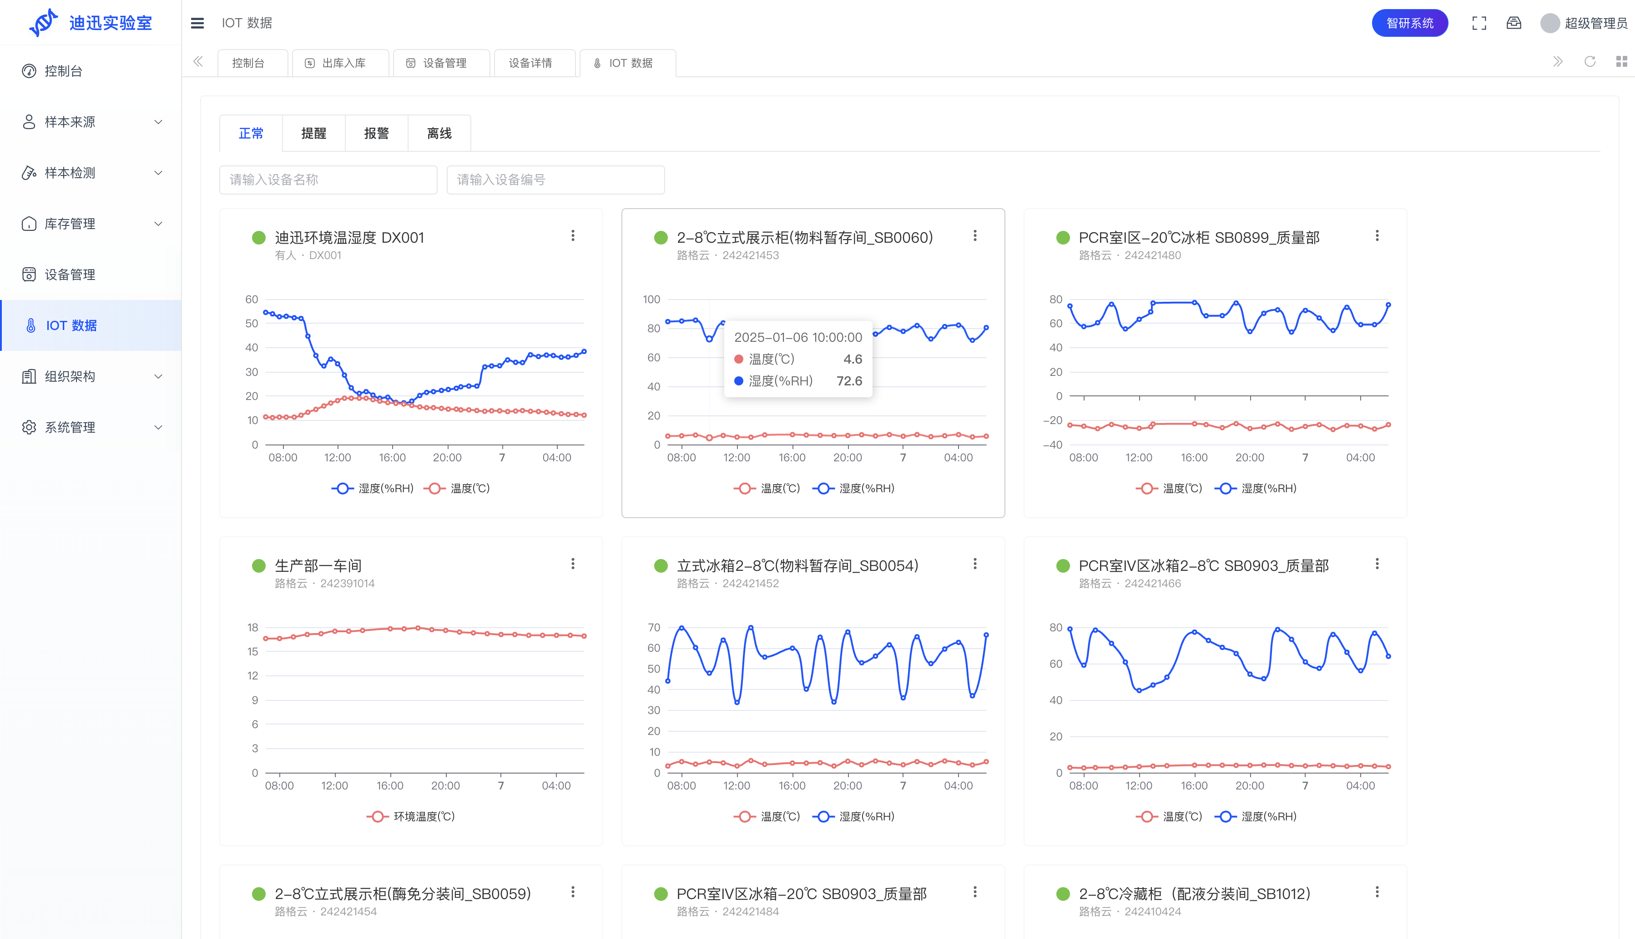Screen dimensions: 1635x939
Task: Open more menu for 2-8℃冷藏柜 SB1012 card
Action: pyautogui.click(x=1377, y=893)
